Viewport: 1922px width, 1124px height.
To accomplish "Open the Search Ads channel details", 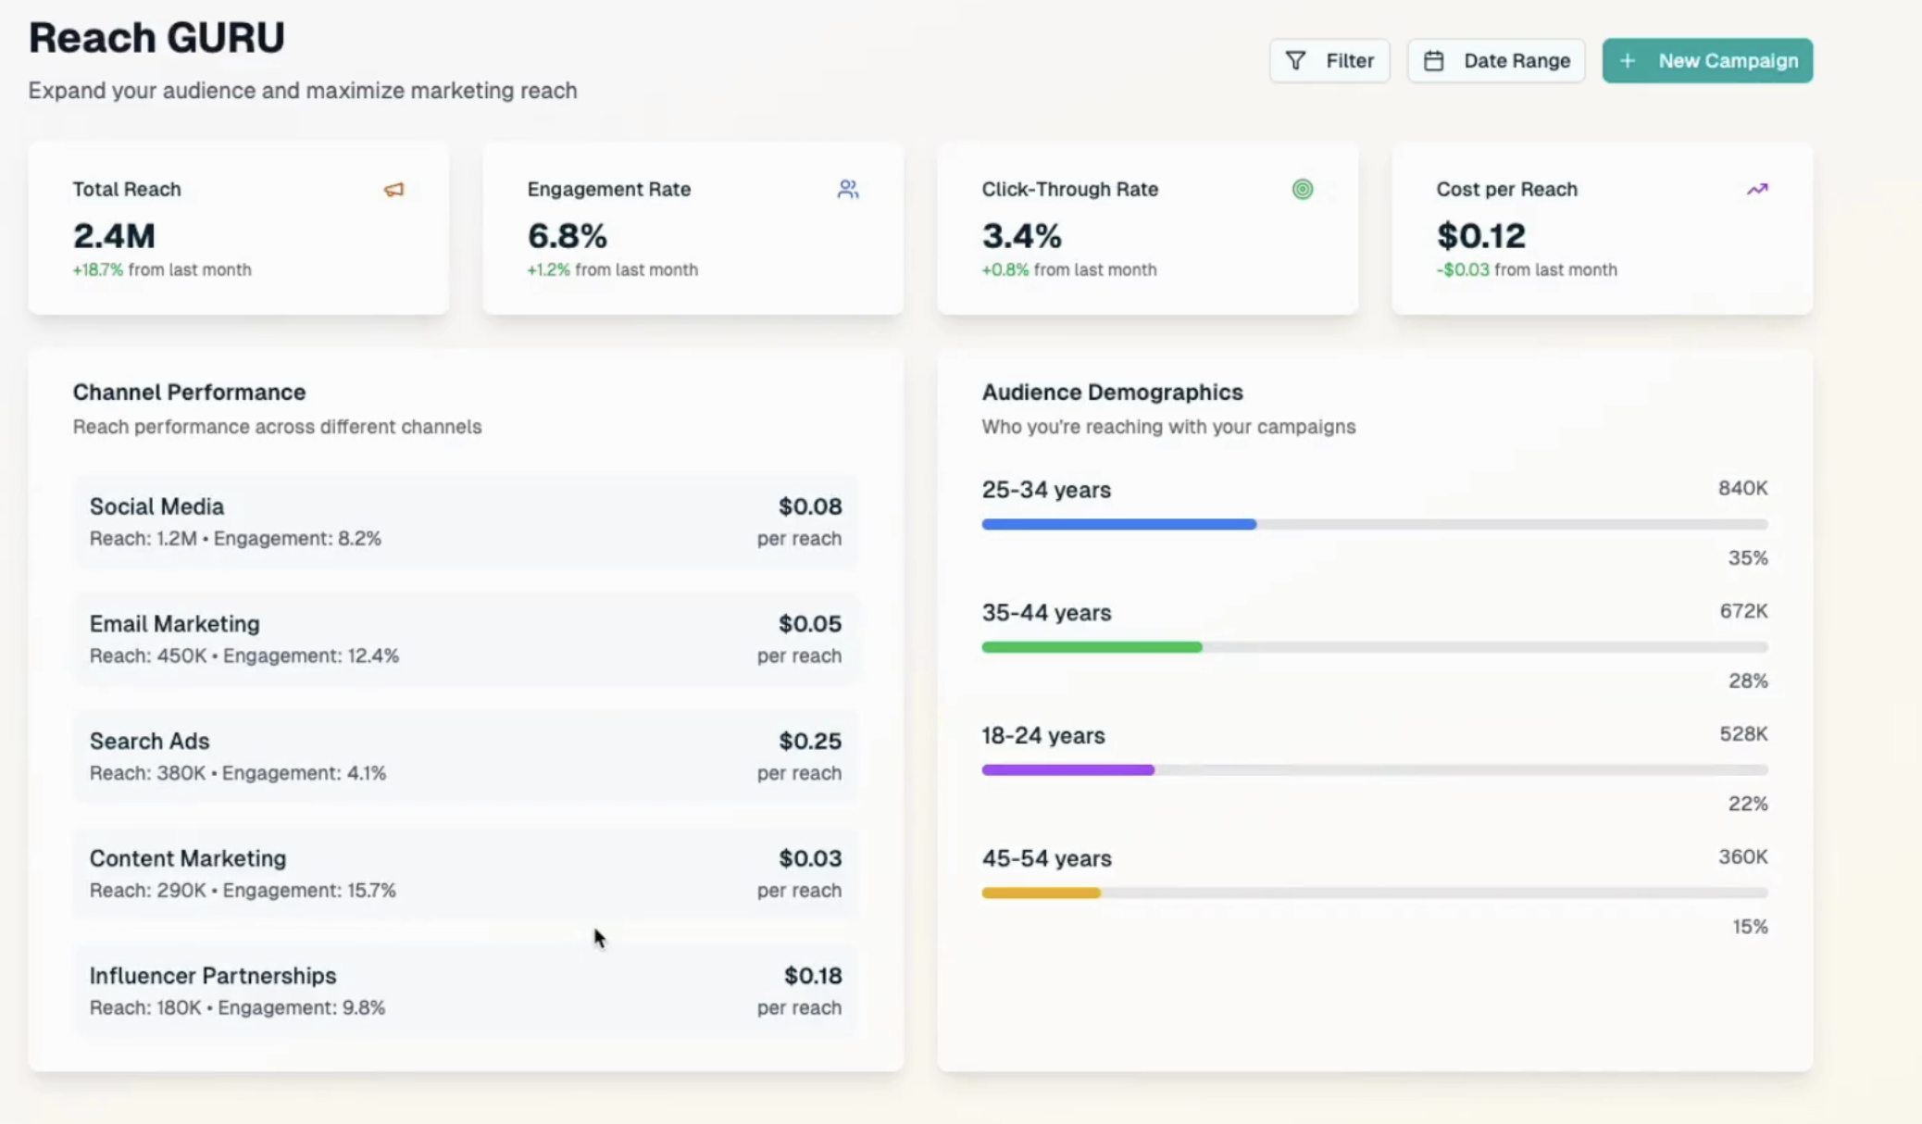I will click(x=466, y=756).
